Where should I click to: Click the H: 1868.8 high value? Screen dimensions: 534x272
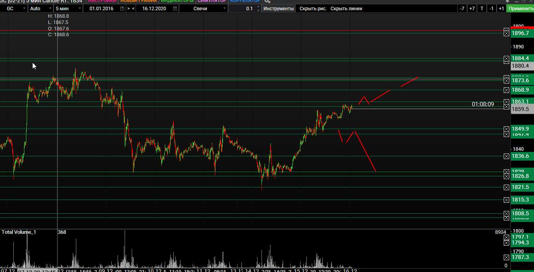click(58, 16)
